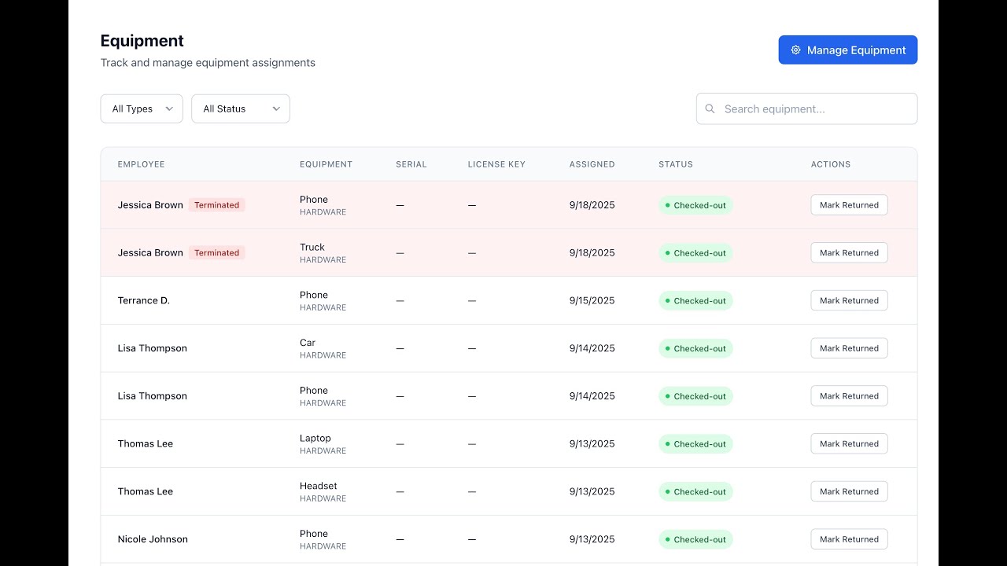1007x566 pixels.
Task: Click Checked-out status for Nicole Johnson
Action: pos(695,539)
